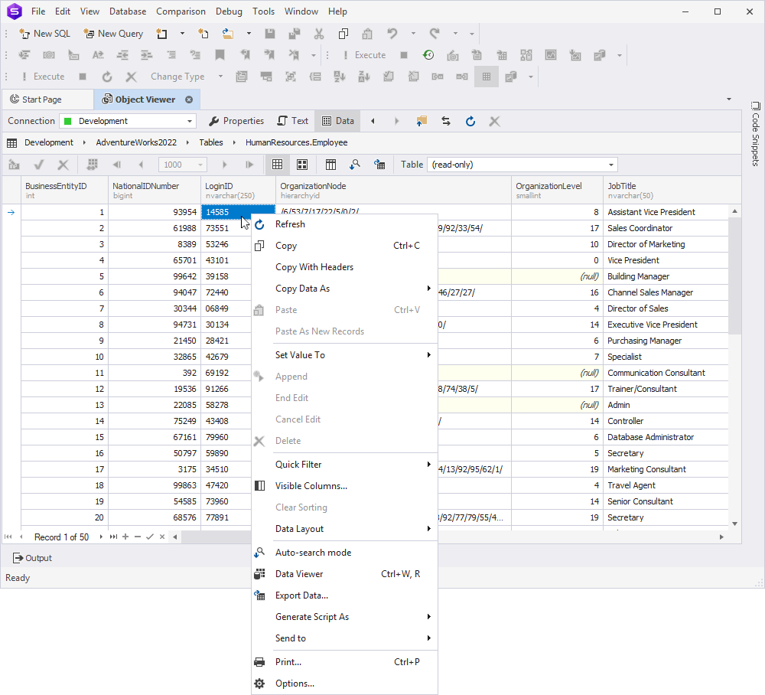Choose Visible Columns... from context menu
The height and width of the screenshot is (695, 765).
(344, 485)
